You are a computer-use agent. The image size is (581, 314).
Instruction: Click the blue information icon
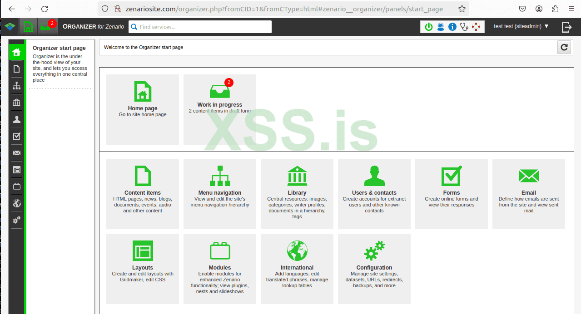(452, 27)
